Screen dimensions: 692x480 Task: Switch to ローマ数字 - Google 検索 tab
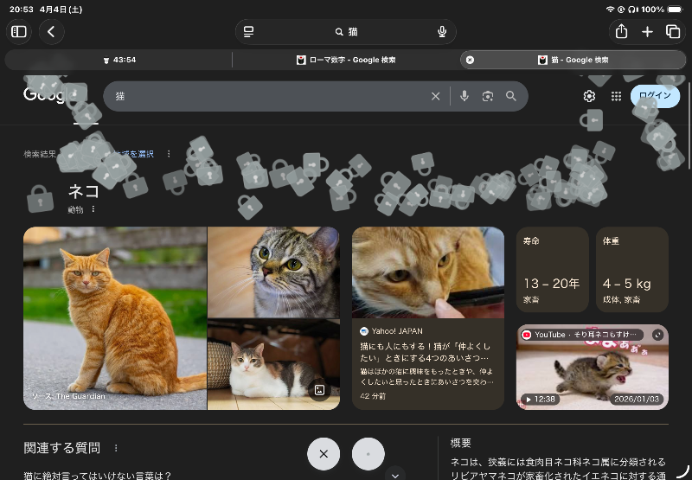pyautogui.click(x=346, y=60)
